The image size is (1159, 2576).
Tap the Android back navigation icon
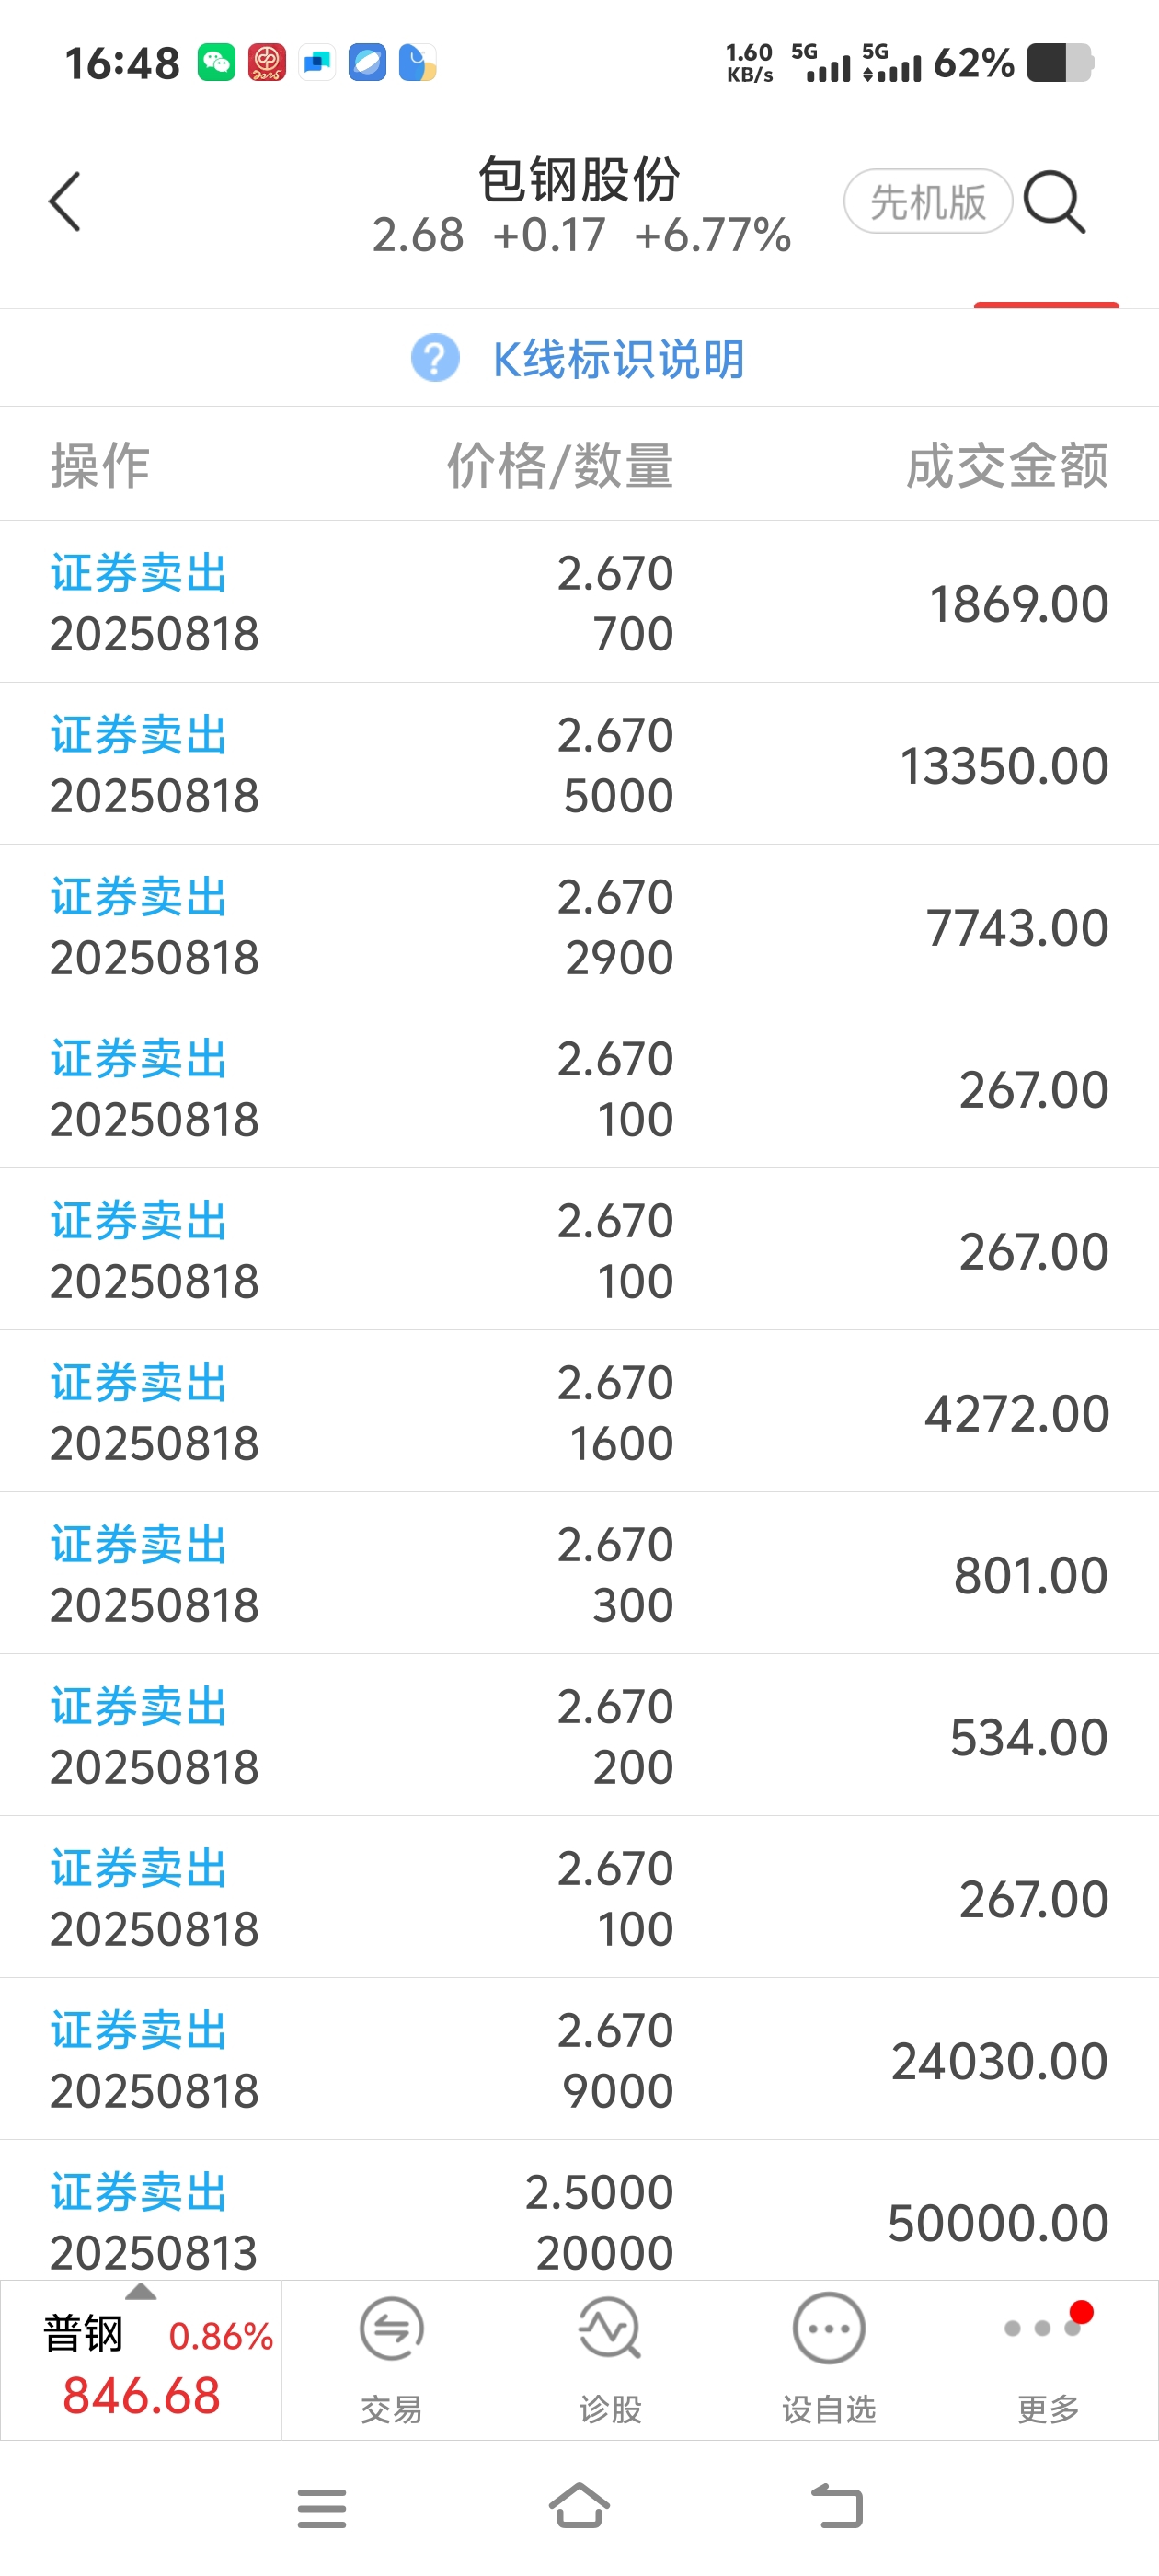[837, 2506]
